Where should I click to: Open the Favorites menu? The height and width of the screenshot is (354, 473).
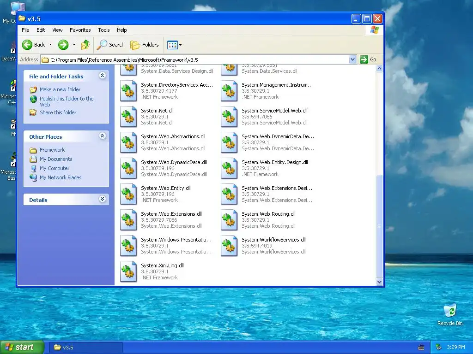click(x=80, y=30)
